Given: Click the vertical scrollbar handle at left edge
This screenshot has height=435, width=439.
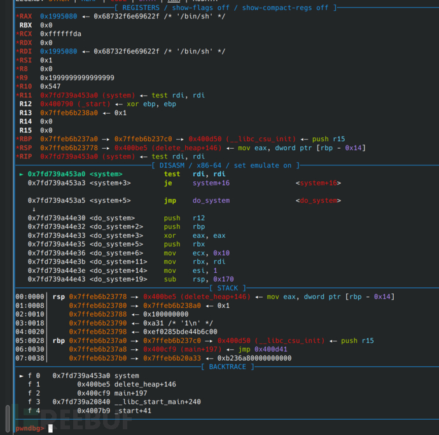Looking at the screenshot, I should click(x=8, y=418).
